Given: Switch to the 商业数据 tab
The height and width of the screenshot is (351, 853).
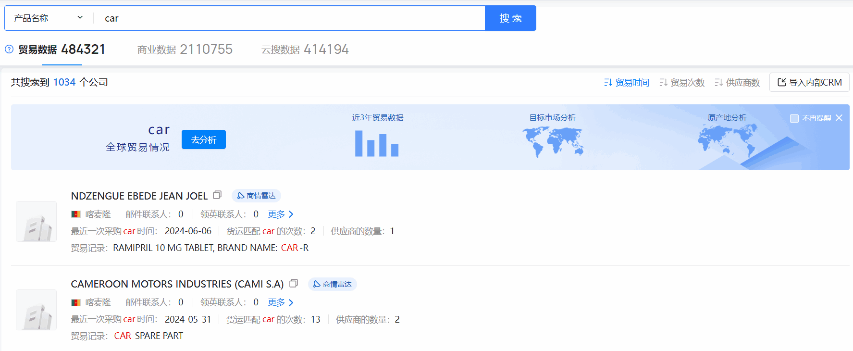Looking at the screenshot, I should (185, 50).
